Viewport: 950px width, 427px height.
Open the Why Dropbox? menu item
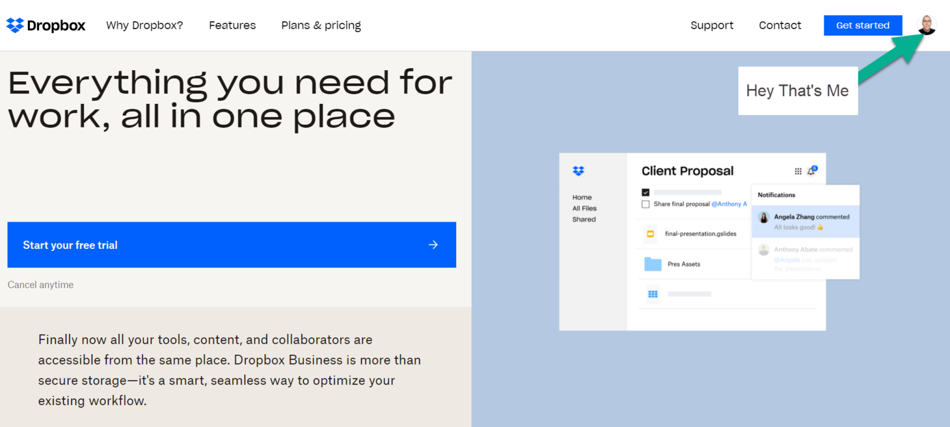144,25
